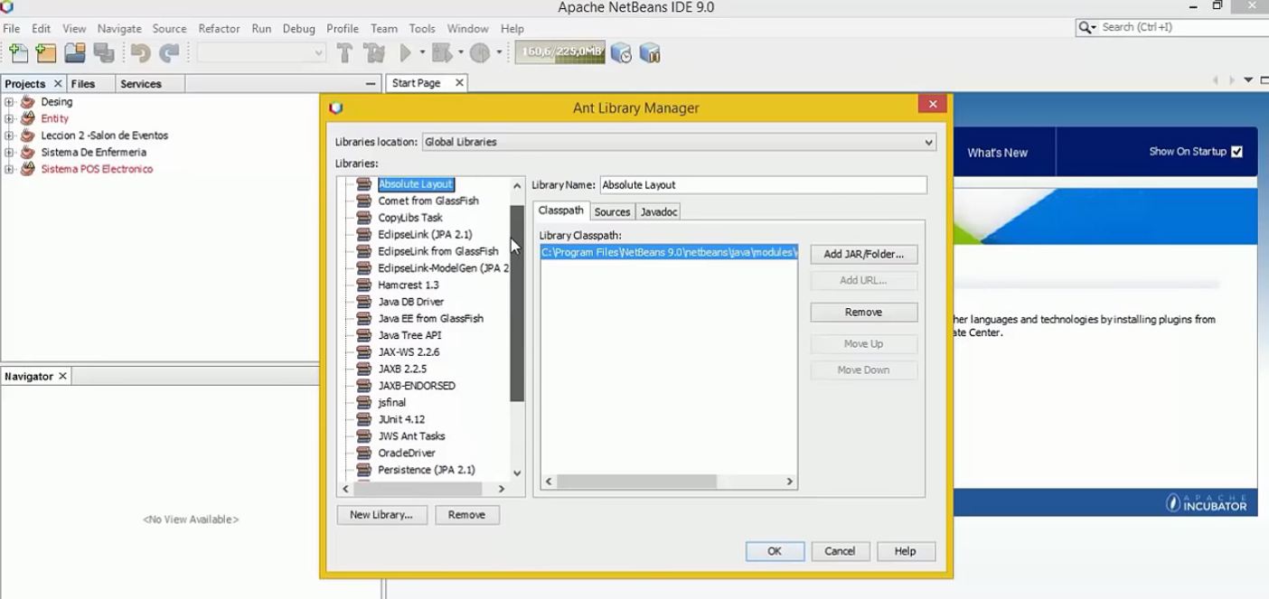1269x599 pixels.
Task: Expand the Sistema De Enfermeria project node
Action: pyautogui.click(x=9, y=153)
